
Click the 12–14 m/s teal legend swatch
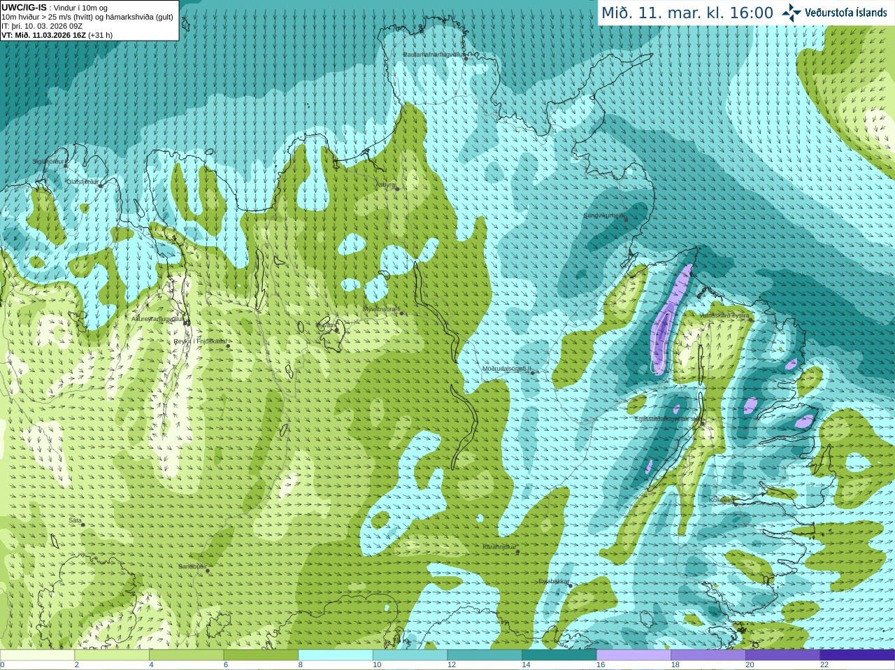click(x=485, y=655)
